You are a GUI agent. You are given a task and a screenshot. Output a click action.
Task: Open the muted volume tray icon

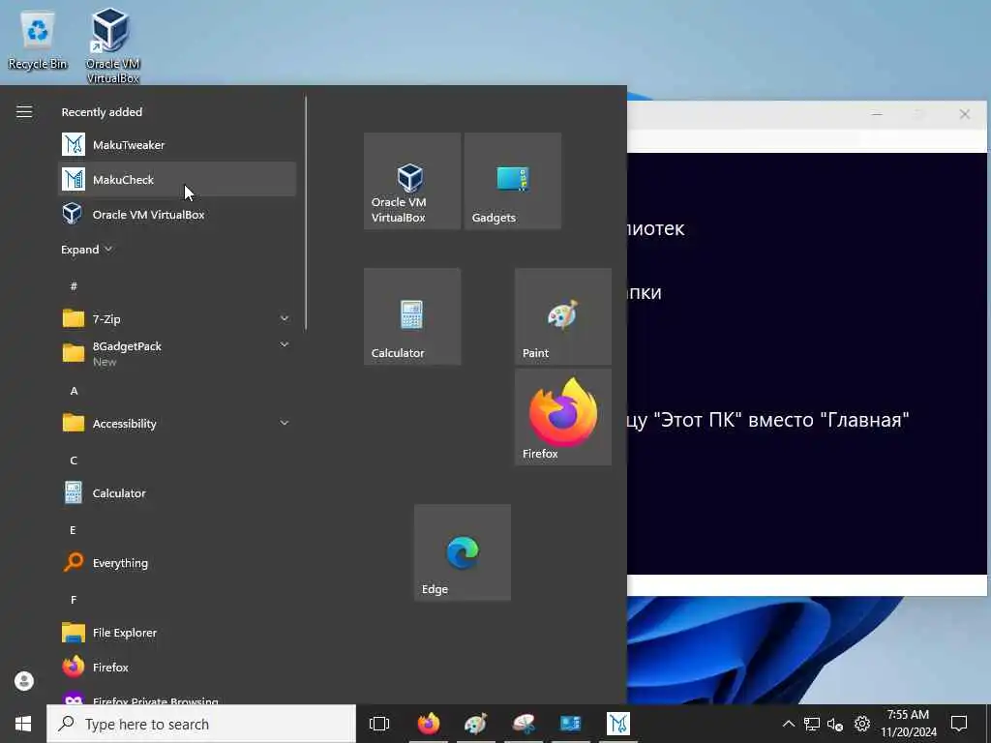[x=835, y=724]
